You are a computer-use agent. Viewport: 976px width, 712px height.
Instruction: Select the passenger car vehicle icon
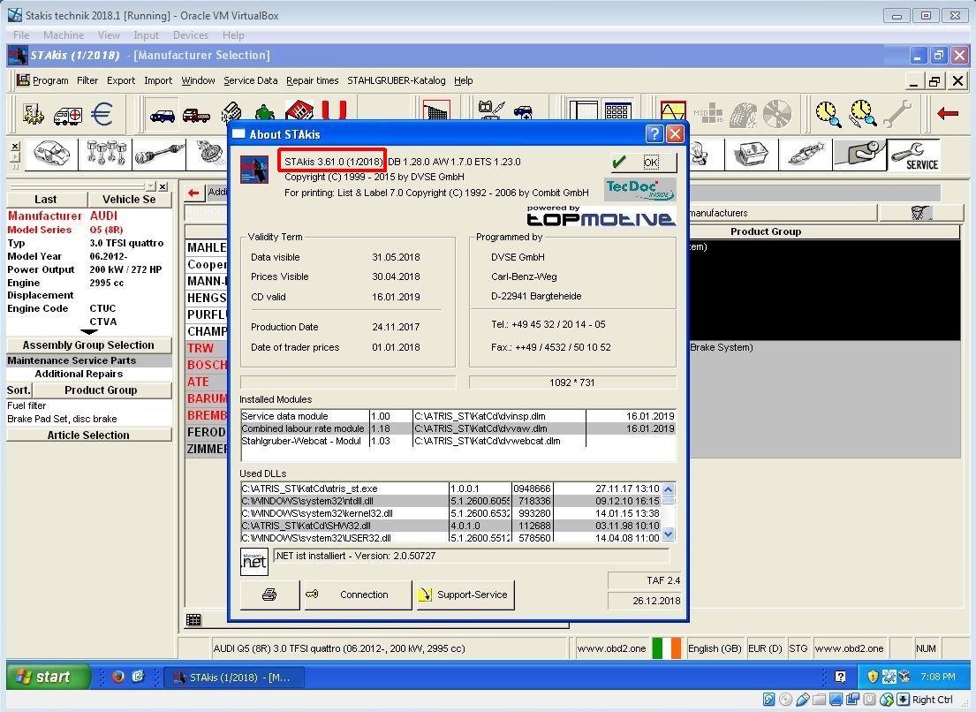click(163, 114)
